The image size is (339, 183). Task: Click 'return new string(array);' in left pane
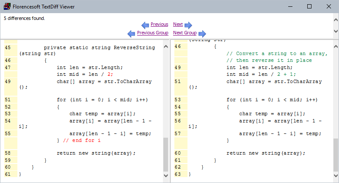(96, 153)
